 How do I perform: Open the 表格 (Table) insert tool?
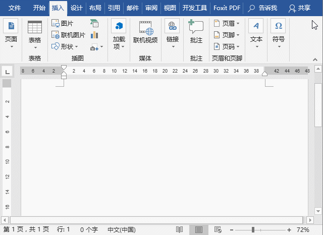tap(35, 33)
